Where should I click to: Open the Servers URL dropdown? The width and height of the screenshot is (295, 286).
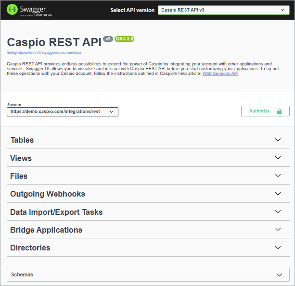coord(63,112)
